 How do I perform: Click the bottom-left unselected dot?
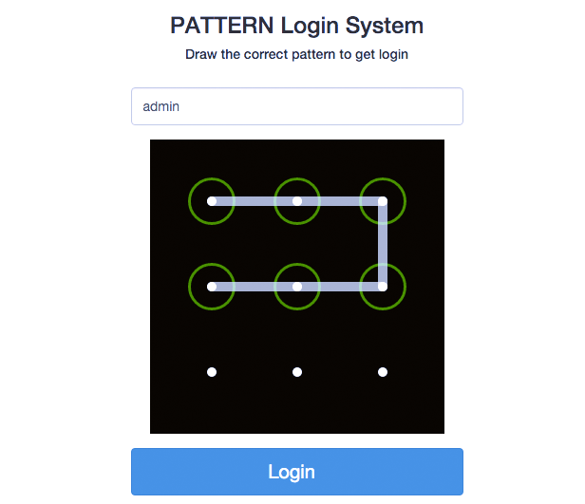point(212,372)
